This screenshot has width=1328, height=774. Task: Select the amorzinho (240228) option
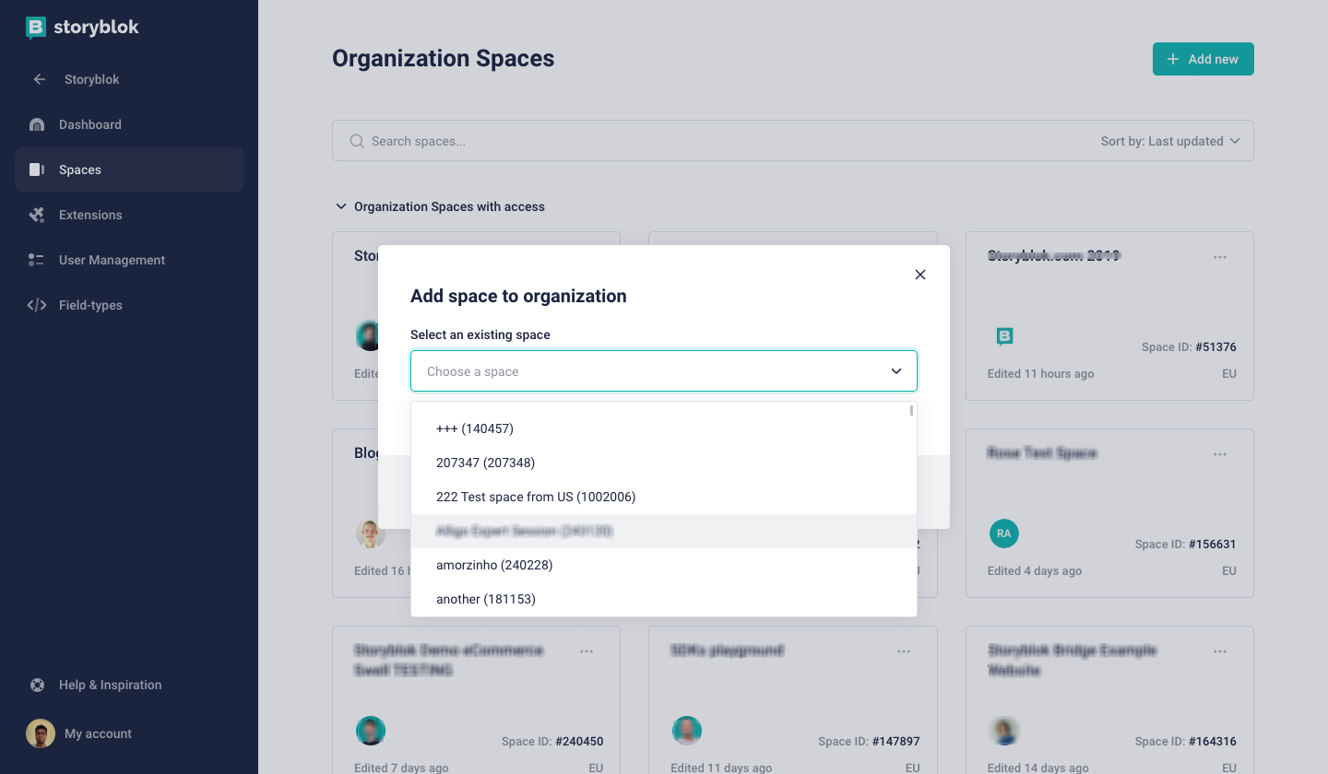664,565
